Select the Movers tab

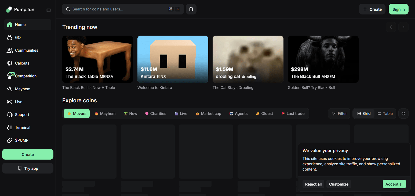(x=77, y=114)
